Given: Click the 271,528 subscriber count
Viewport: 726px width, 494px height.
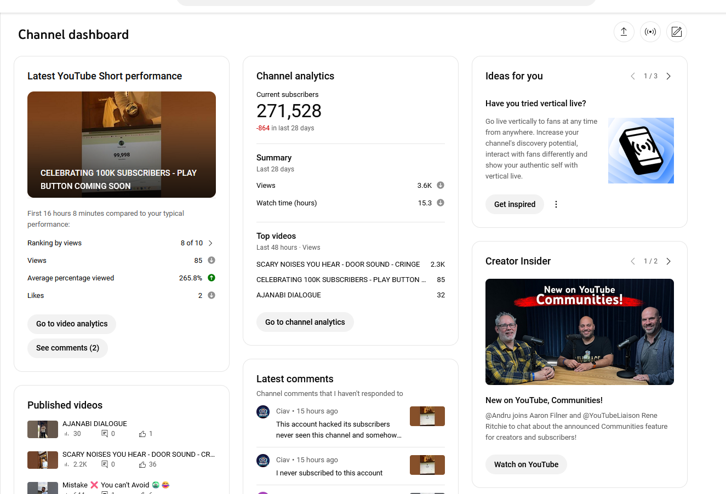Looking at the screenshot, I should tap(289, 111).
